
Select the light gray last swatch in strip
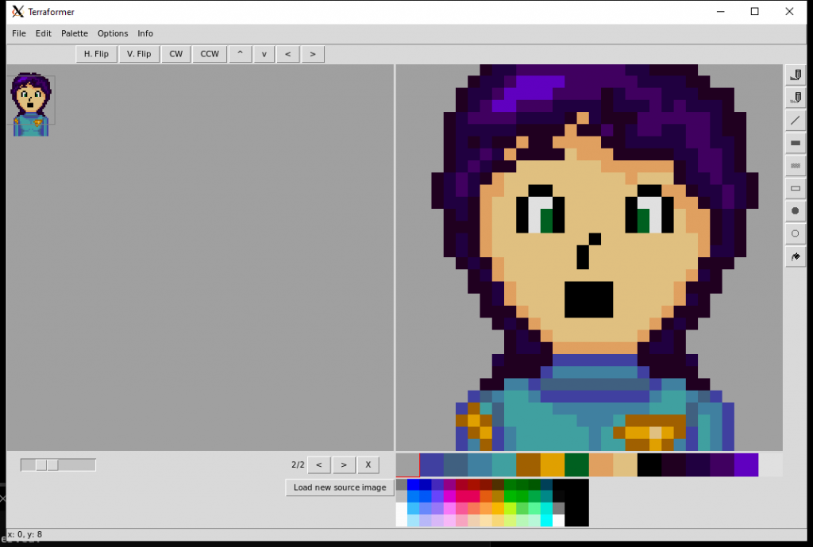[x=770, y=465]
